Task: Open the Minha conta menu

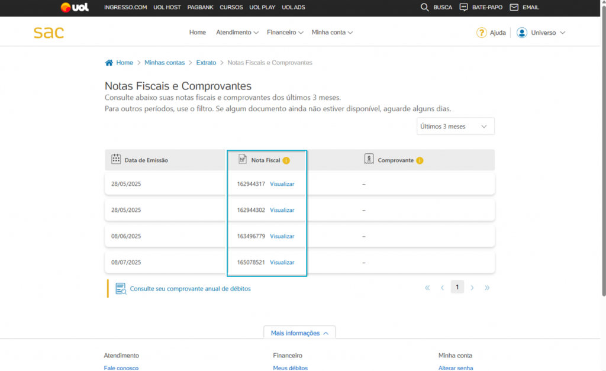Action: (x=332, y=33)
